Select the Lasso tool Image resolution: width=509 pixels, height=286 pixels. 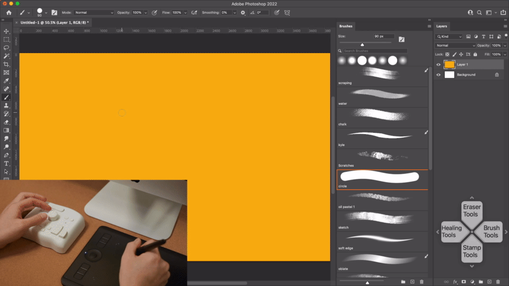[x=6, y=48]
